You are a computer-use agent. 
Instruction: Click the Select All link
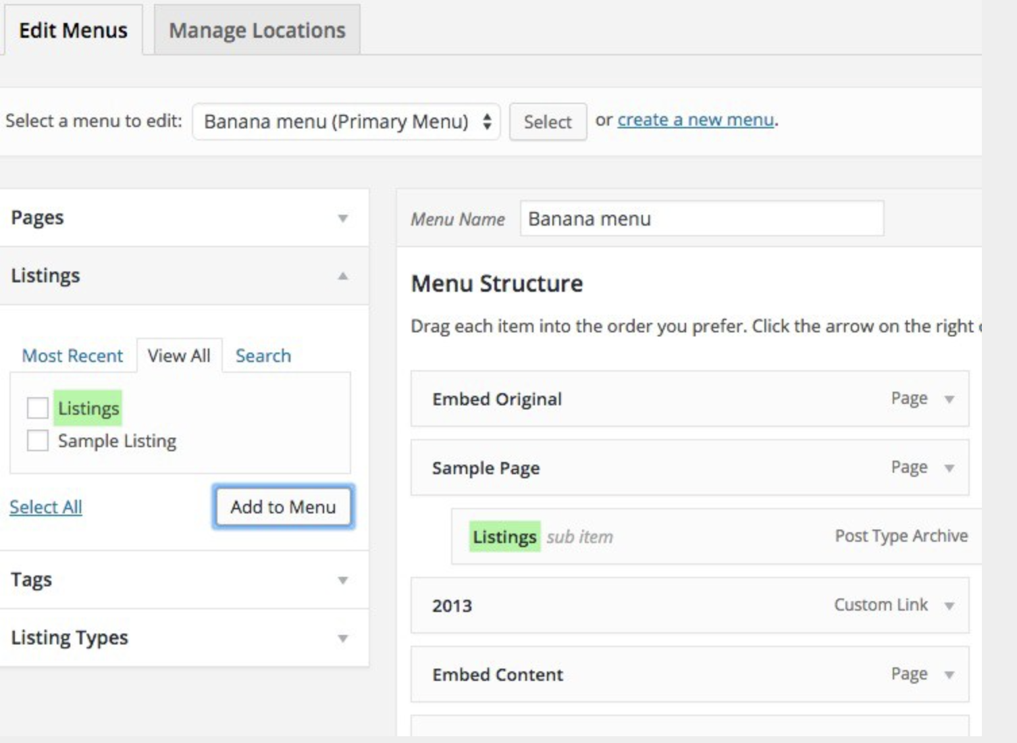click(46, 507)
